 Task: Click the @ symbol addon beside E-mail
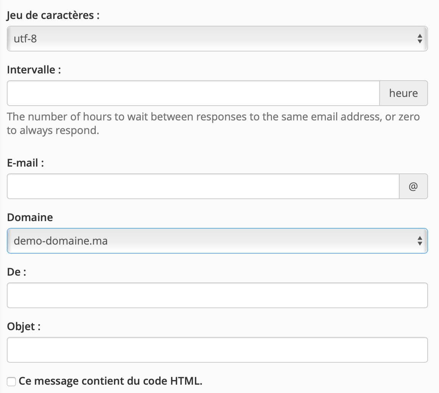413,186
